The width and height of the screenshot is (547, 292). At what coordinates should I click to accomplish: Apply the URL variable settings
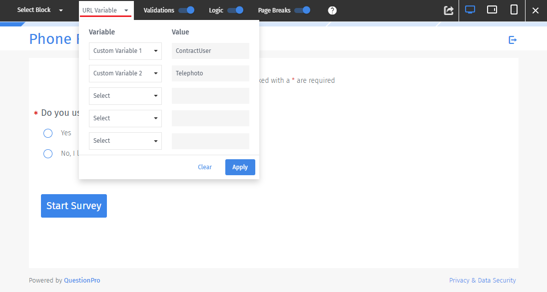coord(240,167)
